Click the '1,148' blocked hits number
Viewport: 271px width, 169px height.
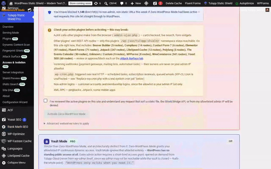[81, 12]
